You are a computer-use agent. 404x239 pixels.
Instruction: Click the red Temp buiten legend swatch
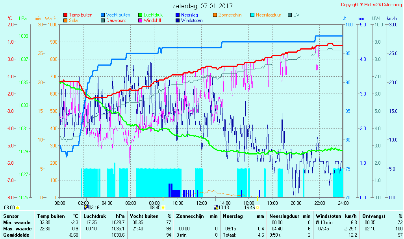65,15
